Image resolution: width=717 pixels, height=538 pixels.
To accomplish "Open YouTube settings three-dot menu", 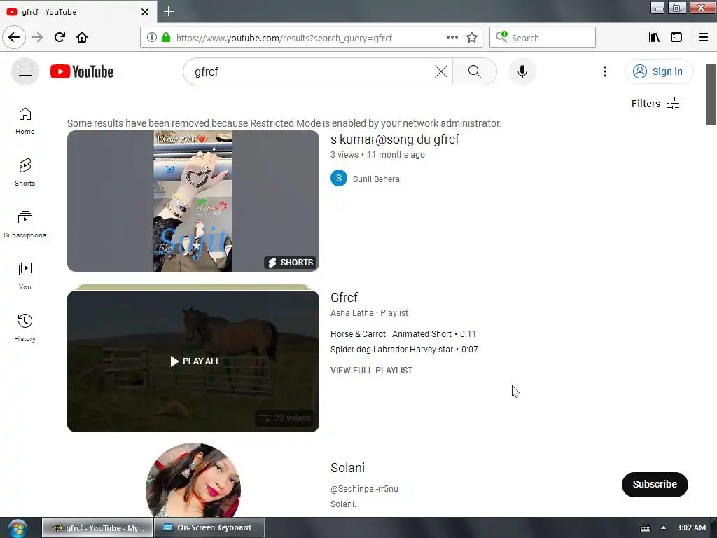I will (x=604, y=71).
